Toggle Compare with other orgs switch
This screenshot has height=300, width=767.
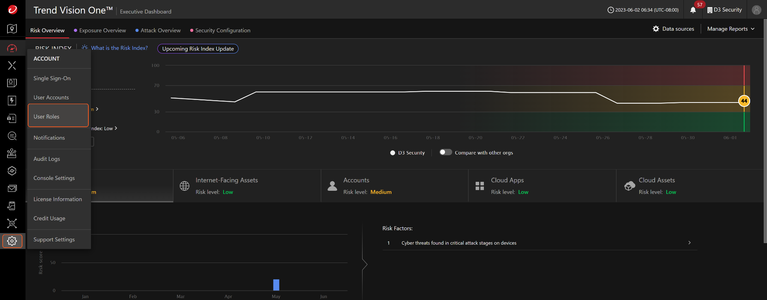coord(445,152)
